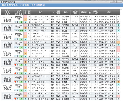Click horse name ヤマカツライデン
The image size is (123, 101).
(39, 22)
